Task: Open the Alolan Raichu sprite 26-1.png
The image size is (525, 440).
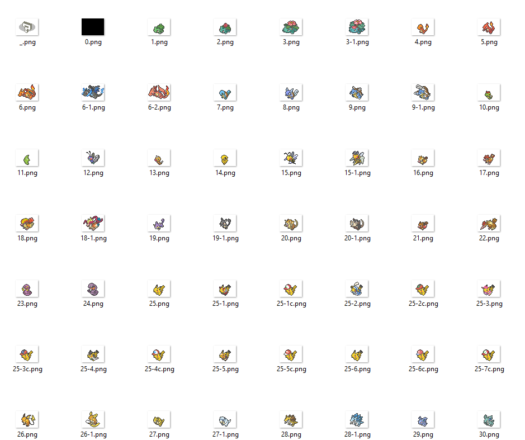Action: click(x=93, y=419)
